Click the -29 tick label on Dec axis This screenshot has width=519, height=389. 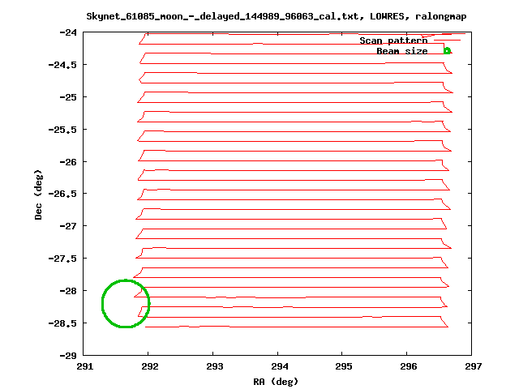click(x=68, y=355)
